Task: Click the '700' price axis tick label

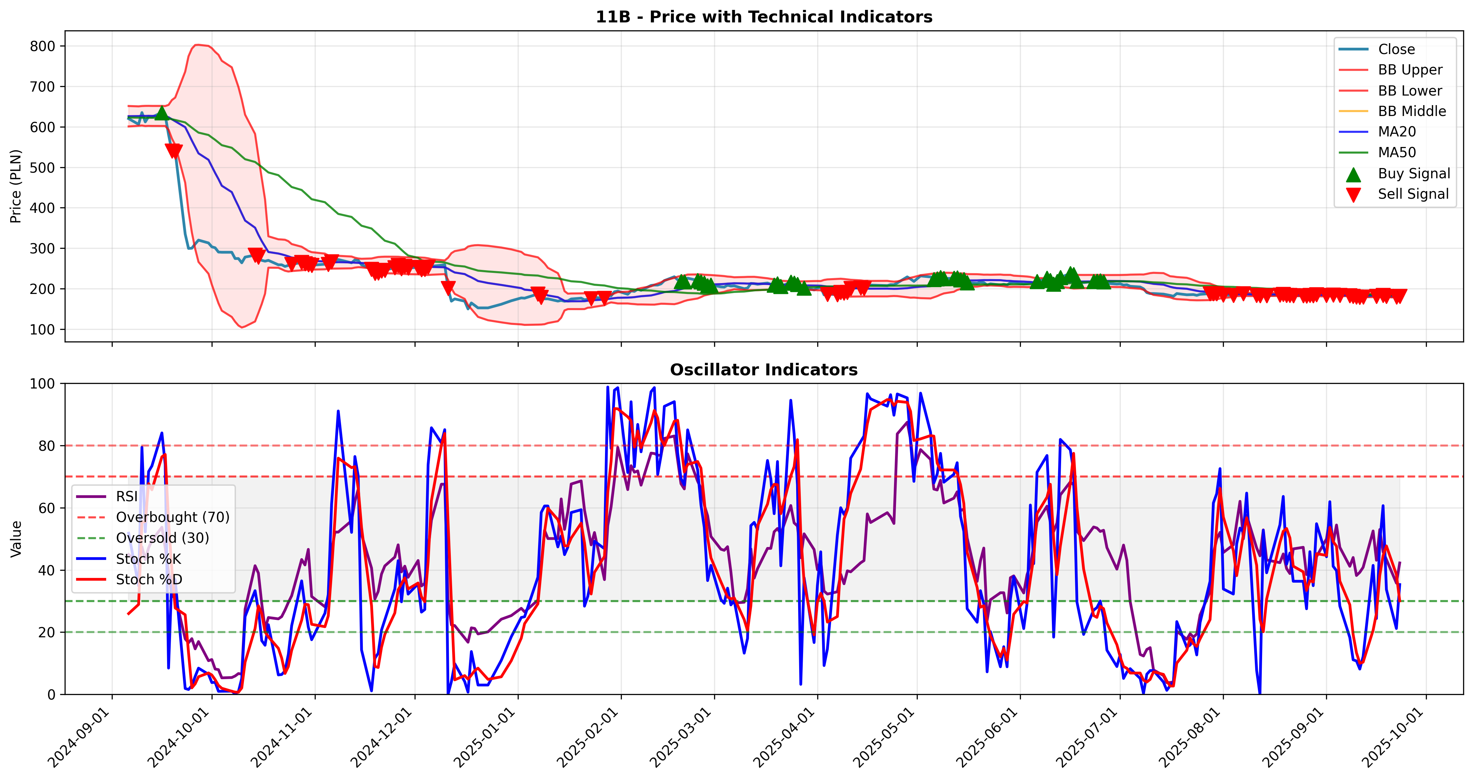Action: 43,87
